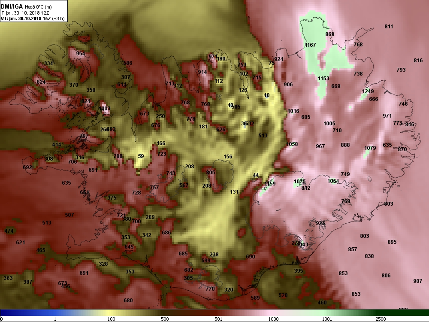Click the map value 954

(81, 54)
